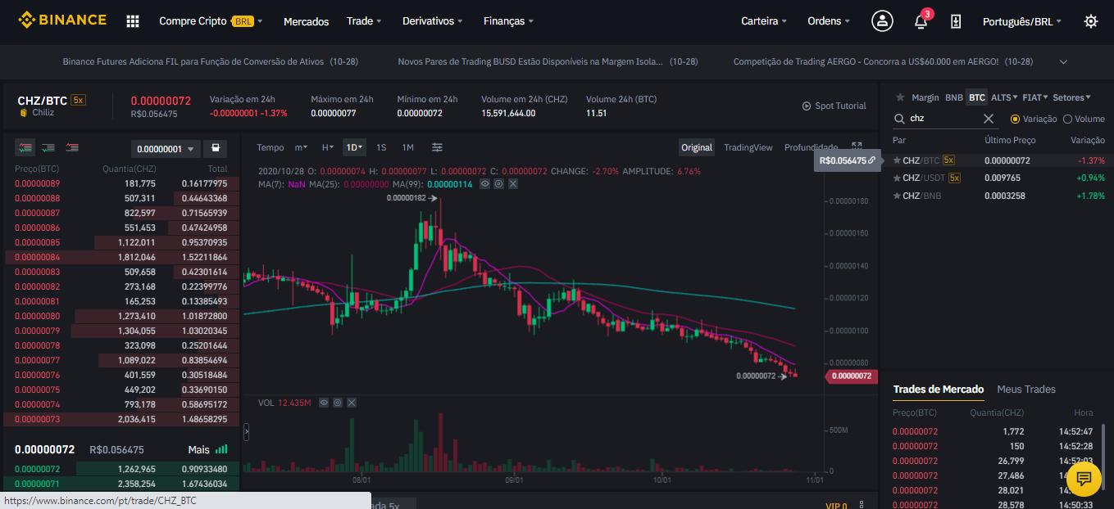Expand the announcements ticker chevron
This screenshot has height=509, width=1114.
click(x=1063, y=62)
